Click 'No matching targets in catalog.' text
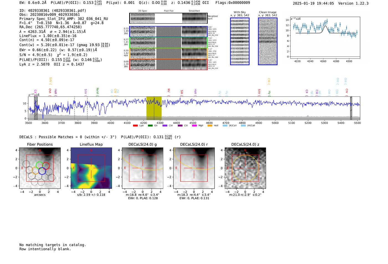This screenshot has height=264, width=388. (x=53, y=245)
